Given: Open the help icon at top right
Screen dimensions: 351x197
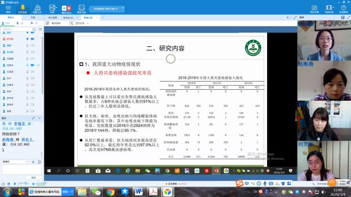Looking at the screenshot, I should point(343,8).
